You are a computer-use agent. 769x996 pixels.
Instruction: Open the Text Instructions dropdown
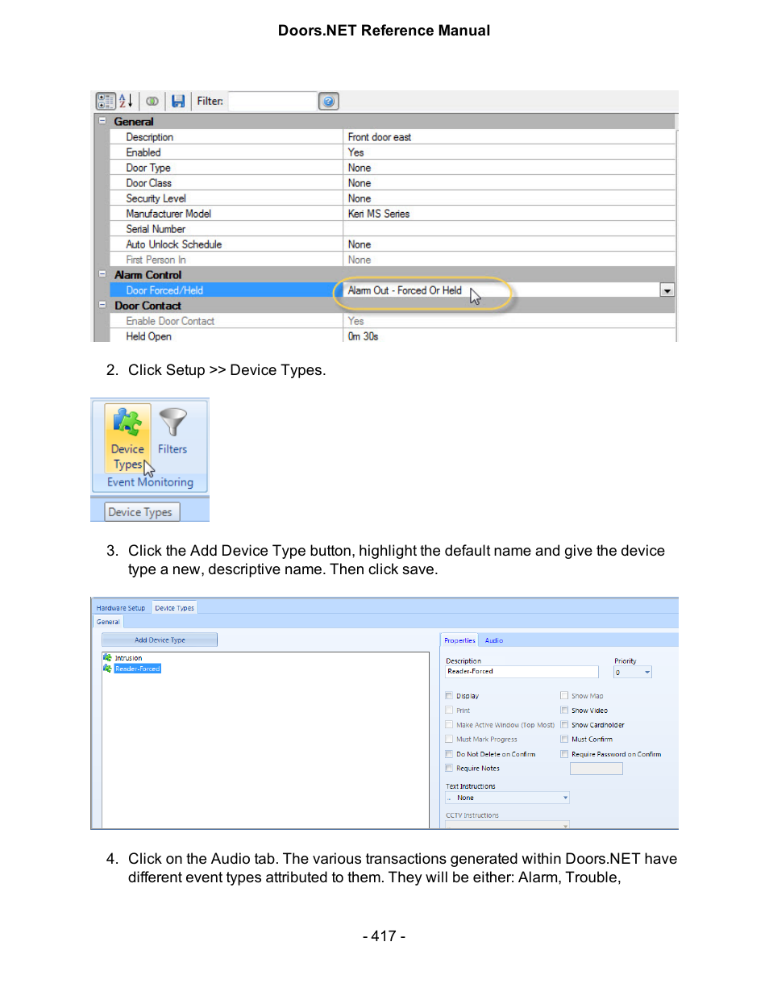click(x=565, y=798)
